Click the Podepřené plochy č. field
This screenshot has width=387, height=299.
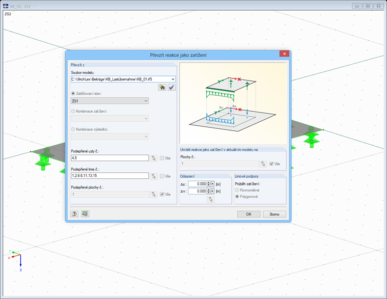(110, 194)
